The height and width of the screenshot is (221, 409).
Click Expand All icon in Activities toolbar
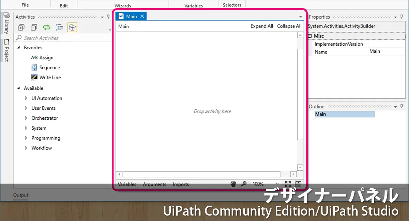click(21, 28)
